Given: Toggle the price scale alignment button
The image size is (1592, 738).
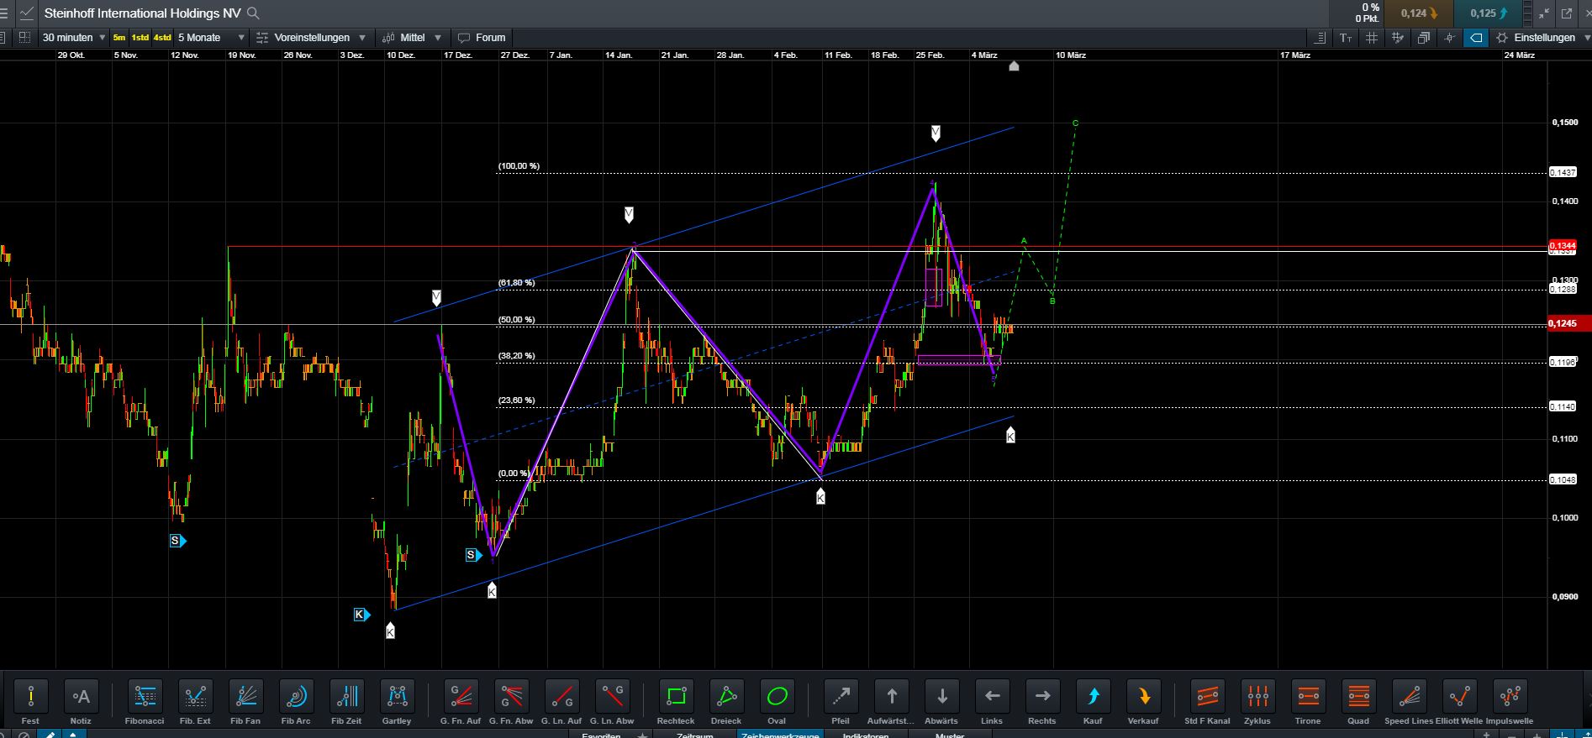Looking at the screenshot, I should (x=1320, y=38).
